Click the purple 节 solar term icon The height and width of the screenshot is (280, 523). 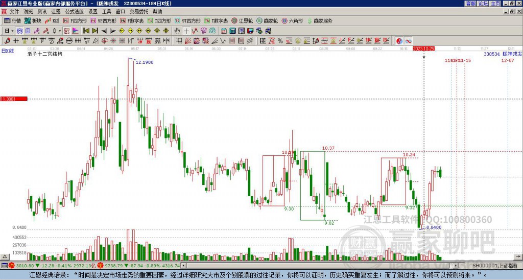click(x=203, y=31)
